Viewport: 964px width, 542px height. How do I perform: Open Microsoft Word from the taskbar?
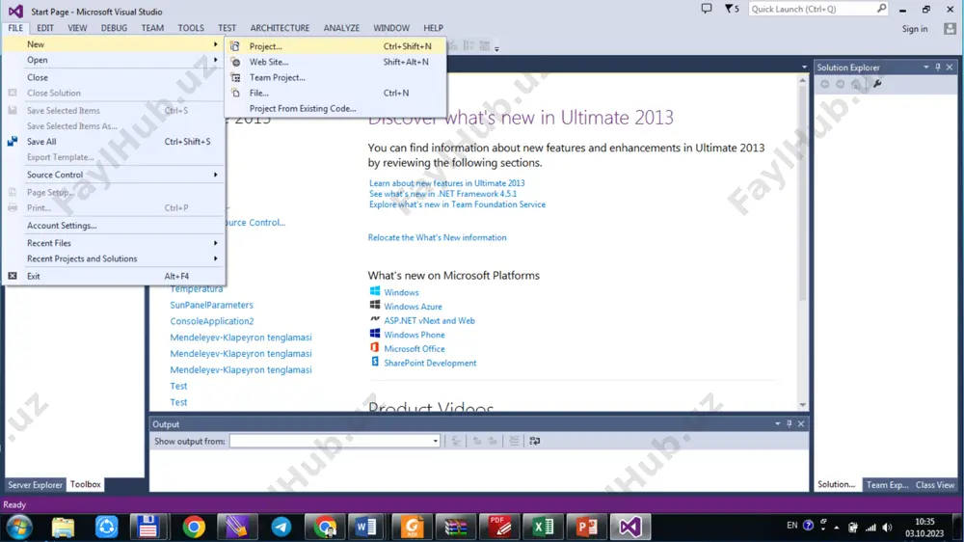pyautogui.click(x=366, y=528)
